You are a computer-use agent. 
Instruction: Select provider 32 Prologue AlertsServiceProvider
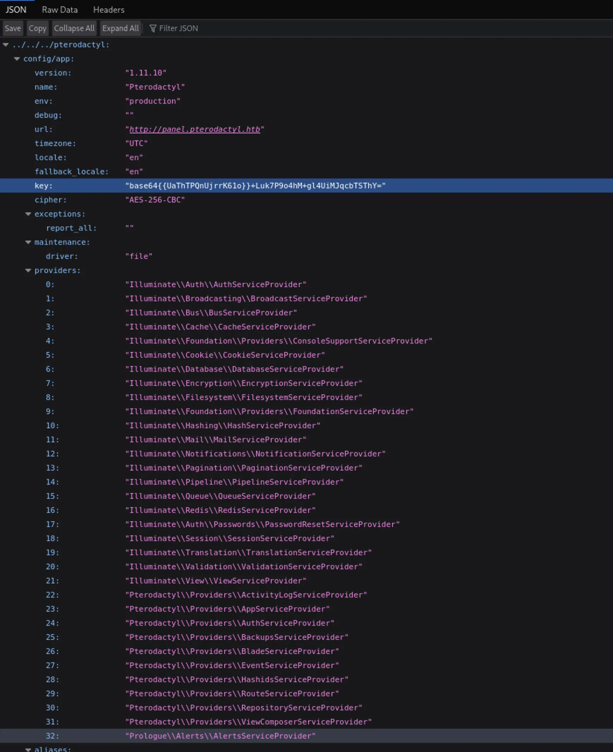point(306,736)
